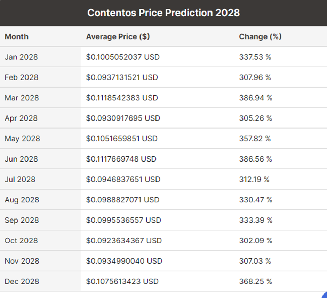Click the Contentos Price Prediction 2028 title
The height and width of the screenshot is (298, 327).
click(163, 13)
